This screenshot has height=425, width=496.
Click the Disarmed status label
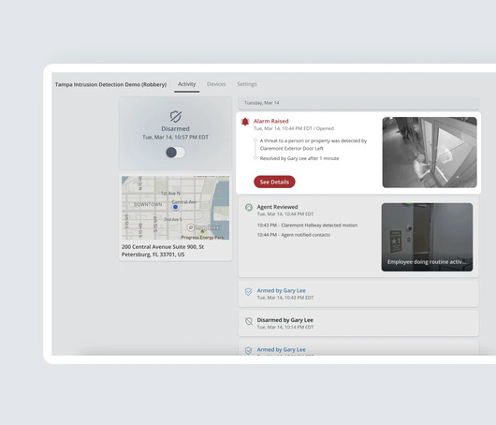tap(175, 129)
